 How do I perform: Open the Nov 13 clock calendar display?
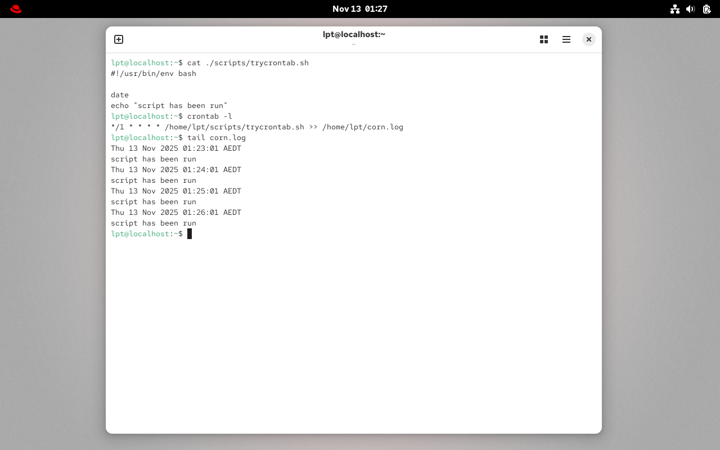click(360, 8)
